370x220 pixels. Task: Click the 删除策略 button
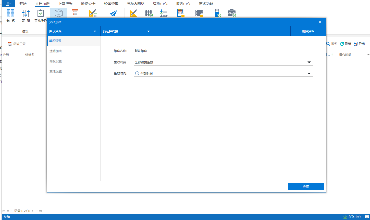click(308, 31)
